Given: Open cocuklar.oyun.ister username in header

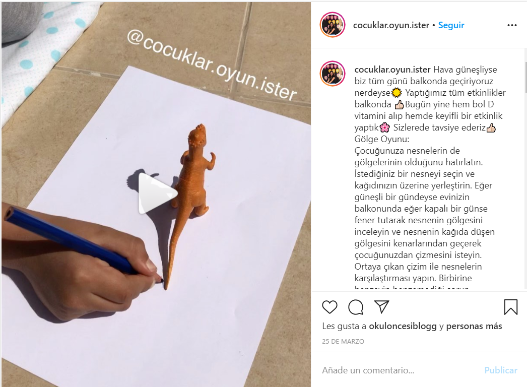Looking at the screenshot, I should tap(391, 25).
